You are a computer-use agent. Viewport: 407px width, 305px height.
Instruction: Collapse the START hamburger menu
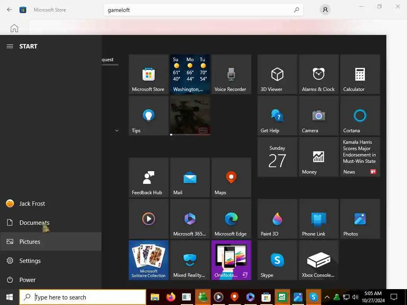(10, 46)
